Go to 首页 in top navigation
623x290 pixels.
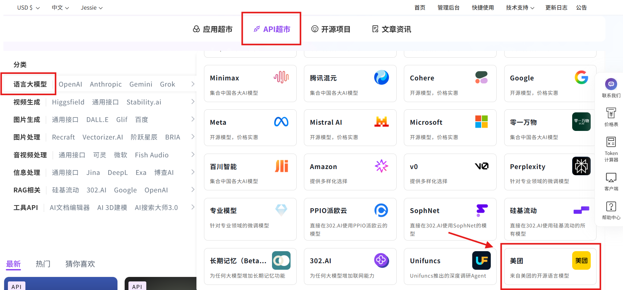[x=420, y=8]
